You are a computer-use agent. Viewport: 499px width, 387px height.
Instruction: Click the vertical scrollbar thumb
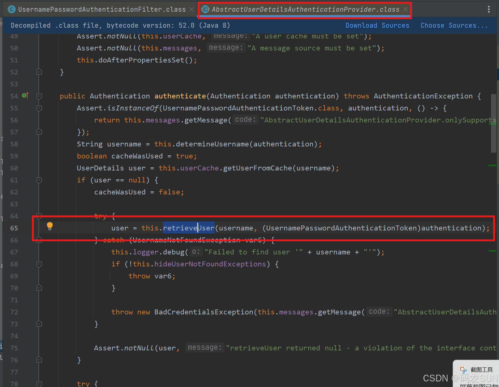(493, 123)
